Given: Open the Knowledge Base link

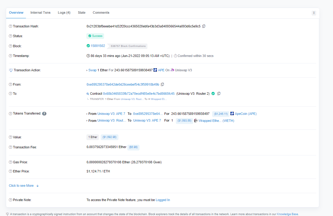Looking at the screenshot, I should (x=287, y=214).
